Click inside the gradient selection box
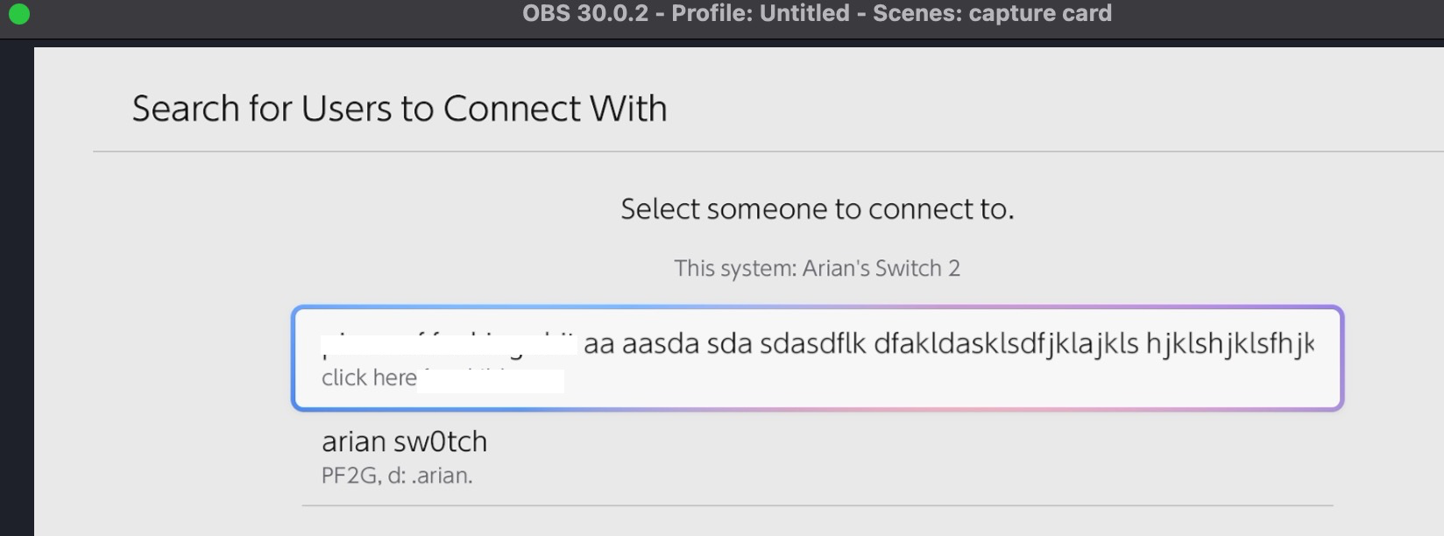This screenshot has width=1444, height=536. pos(818,359)
